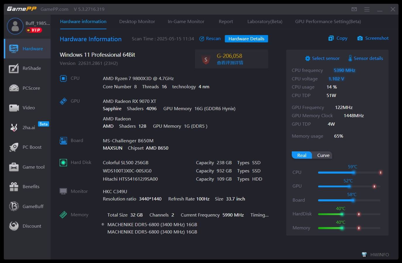Click the Benefits gift icon
402x263 pixels.
coord(14,187)
